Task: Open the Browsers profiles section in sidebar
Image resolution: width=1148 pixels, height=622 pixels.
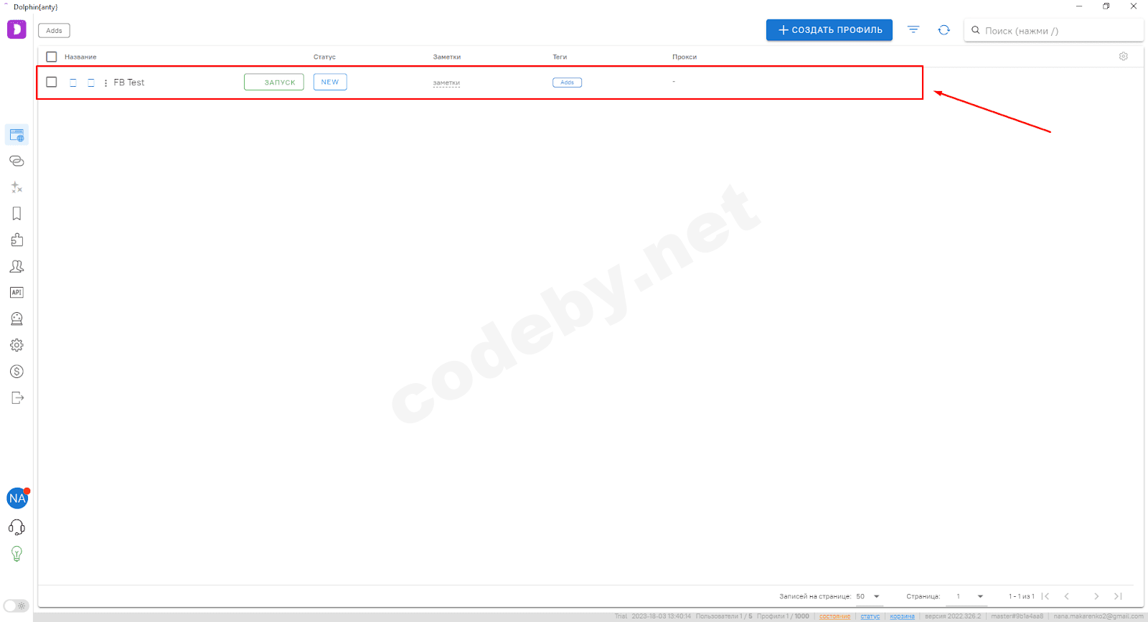Action: [x=17, y=135]
